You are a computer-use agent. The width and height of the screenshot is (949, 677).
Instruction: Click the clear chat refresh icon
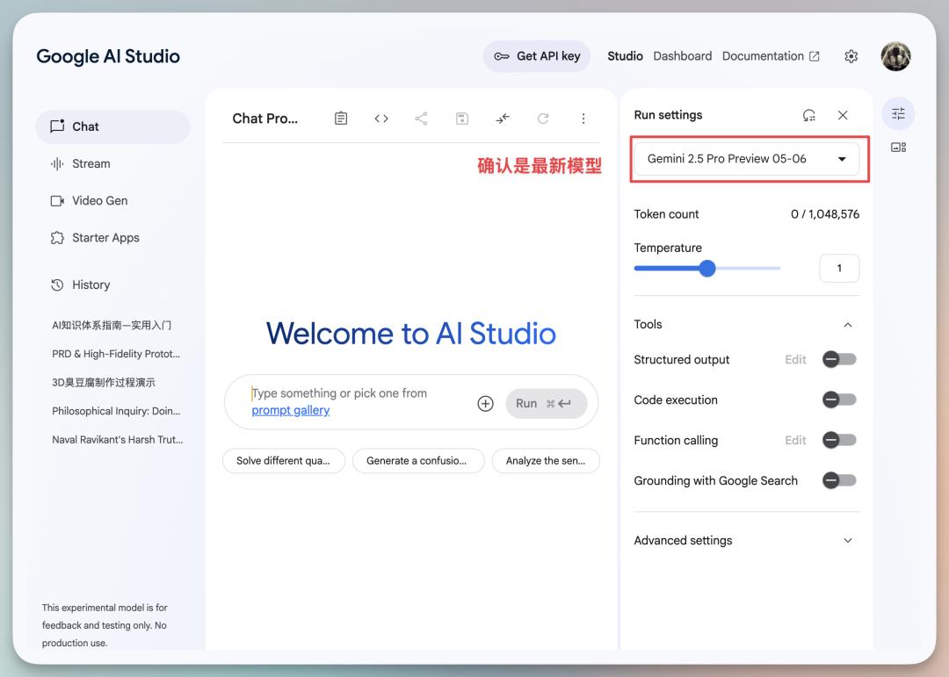click(x=543, y=119)
